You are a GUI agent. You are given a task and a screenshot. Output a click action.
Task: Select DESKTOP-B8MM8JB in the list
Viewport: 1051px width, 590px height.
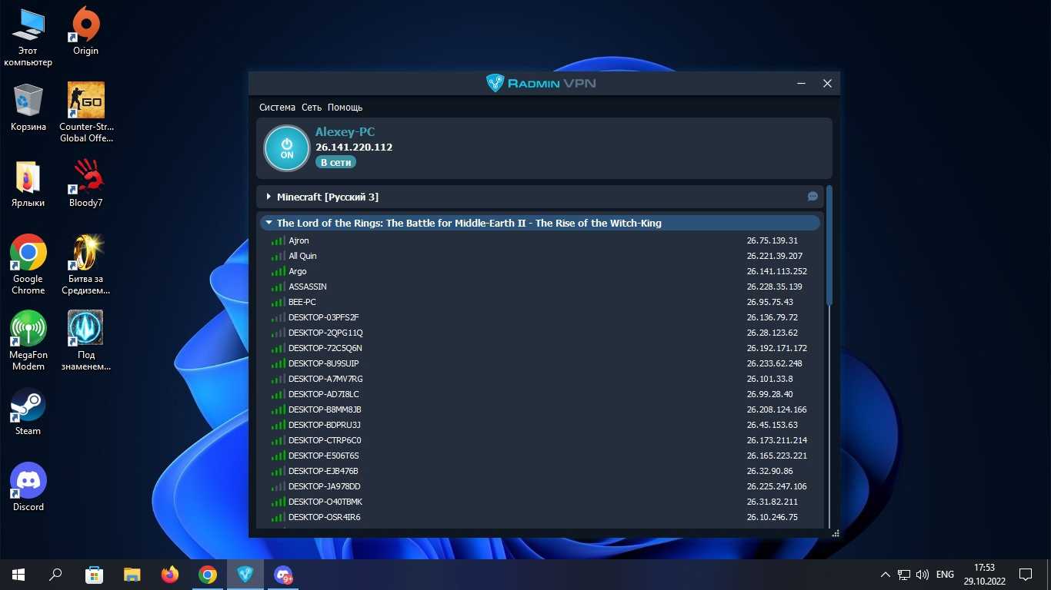(539, 409)
